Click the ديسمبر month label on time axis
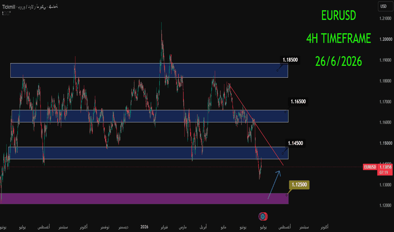394x232 pixels. pos(123,227)
